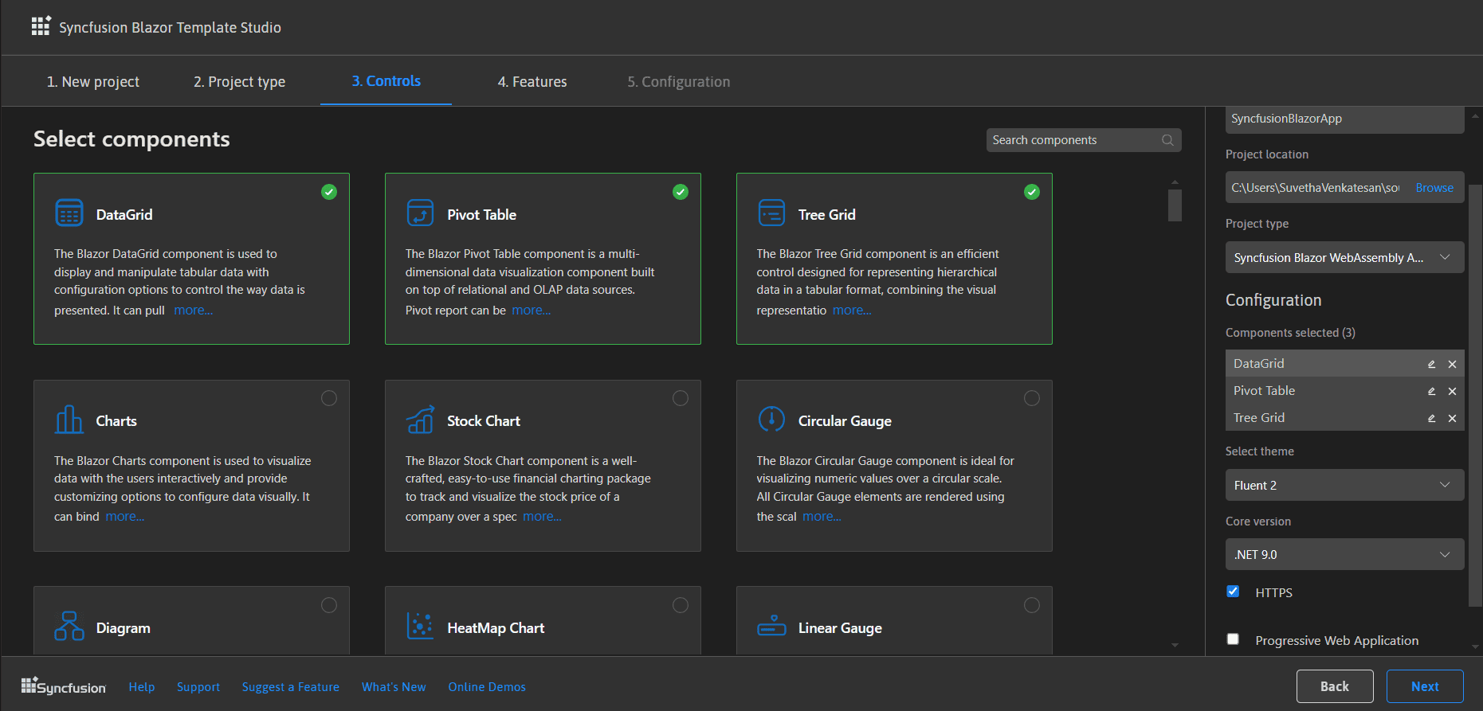Open the Online Demos link
The width and height of the screenshot is (1483, 711).
pyautogui.click(x=487, y=686)
